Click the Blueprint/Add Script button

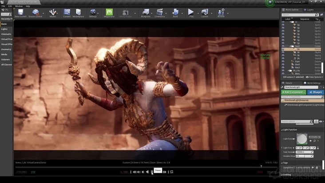316,92
